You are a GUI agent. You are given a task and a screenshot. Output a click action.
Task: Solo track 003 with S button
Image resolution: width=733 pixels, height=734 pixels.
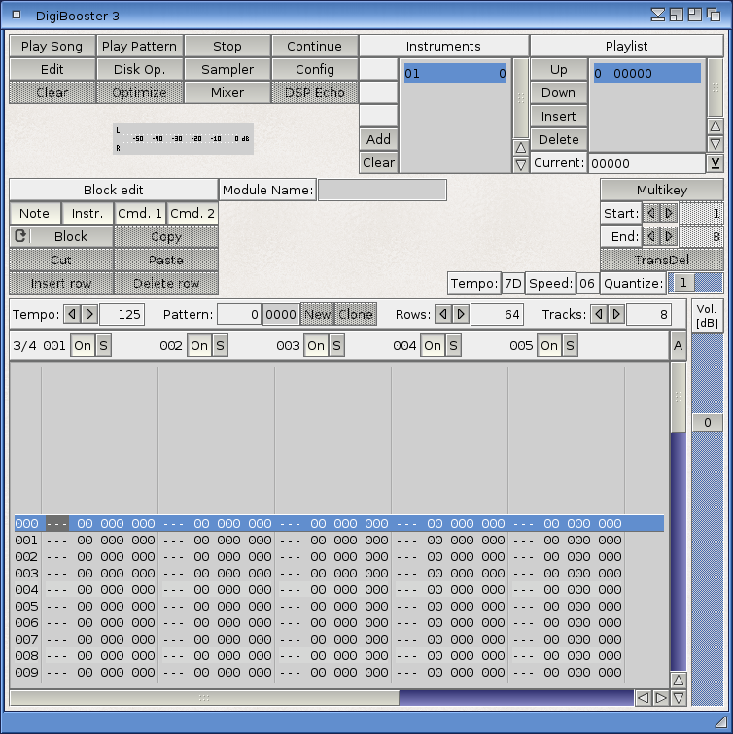tap(336, 345)
